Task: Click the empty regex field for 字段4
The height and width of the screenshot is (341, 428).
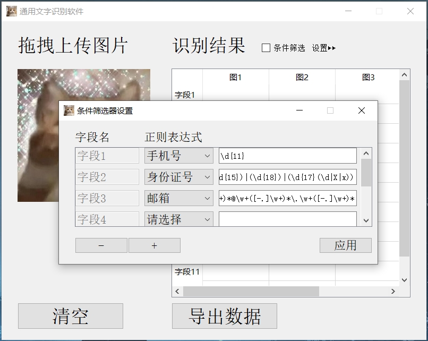Action: [288, 219]
